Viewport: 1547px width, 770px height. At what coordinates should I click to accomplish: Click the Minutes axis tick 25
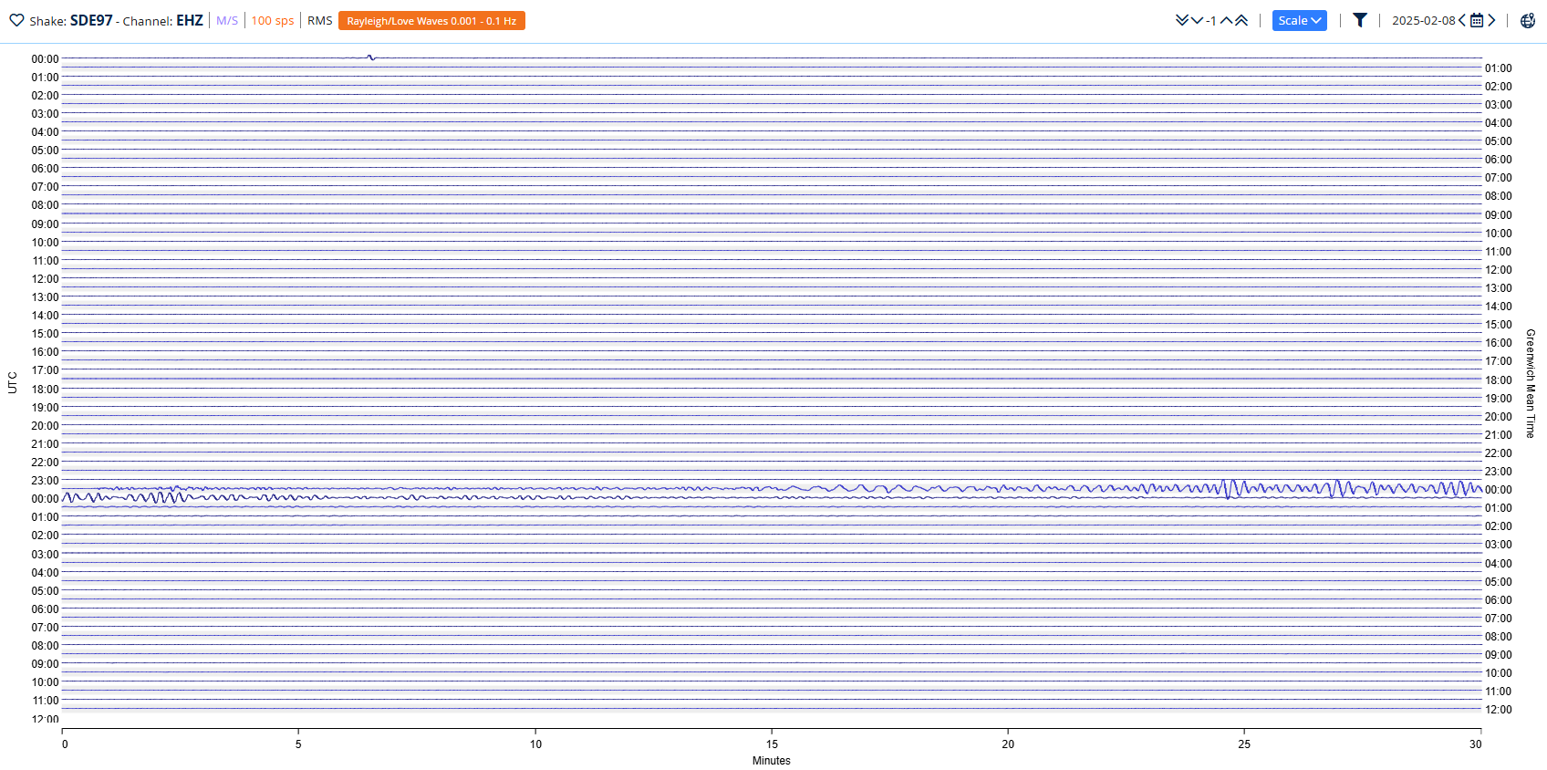coord(1244,744)
